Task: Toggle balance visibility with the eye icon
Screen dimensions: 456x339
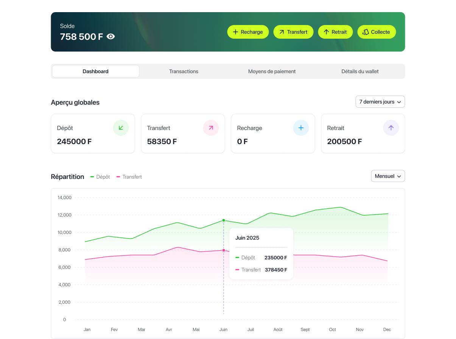Action: 110,37
